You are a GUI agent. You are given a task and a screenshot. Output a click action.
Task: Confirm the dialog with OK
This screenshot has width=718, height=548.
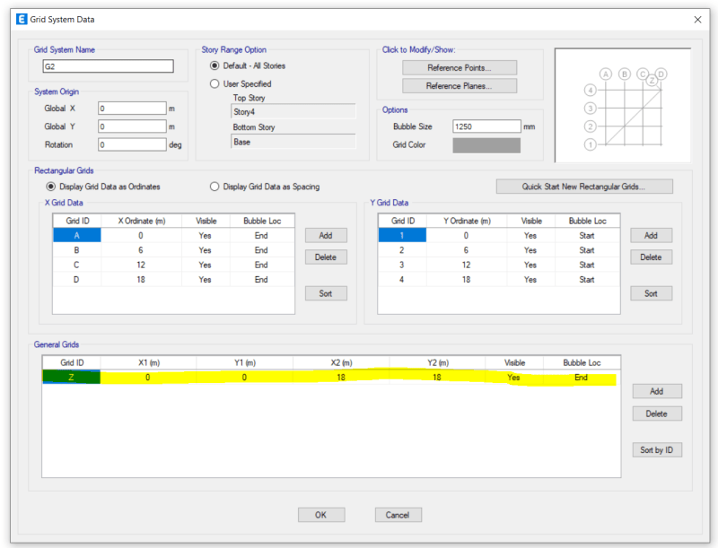click(x=321, y=515)
